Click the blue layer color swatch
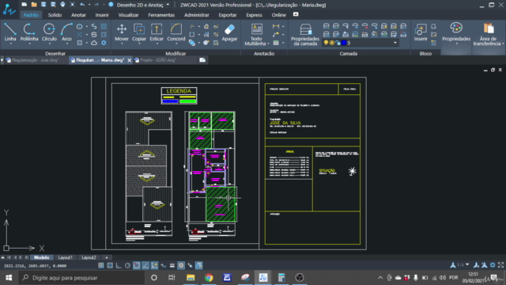Viewport: 506px width, 285px height. [x=344, y=43]
